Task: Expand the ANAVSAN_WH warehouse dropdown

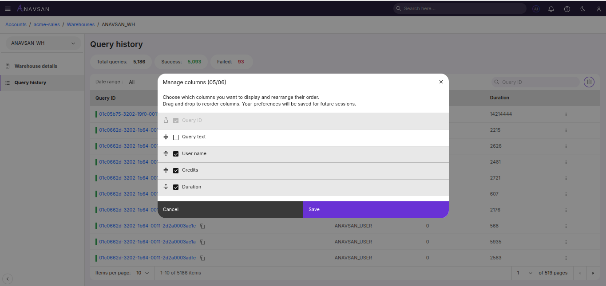Action: (43, 43)
